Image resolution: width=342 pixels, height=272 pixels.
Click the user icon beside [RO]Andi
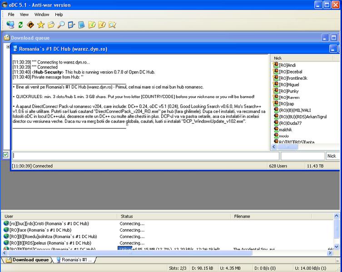tap(276, 65)
